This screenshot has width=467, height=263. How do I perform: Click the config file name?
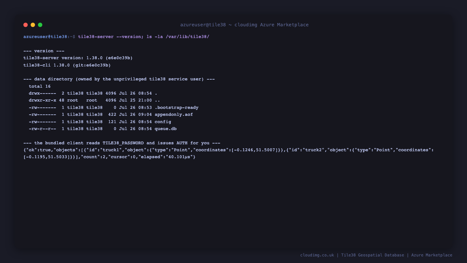point(163,122)
